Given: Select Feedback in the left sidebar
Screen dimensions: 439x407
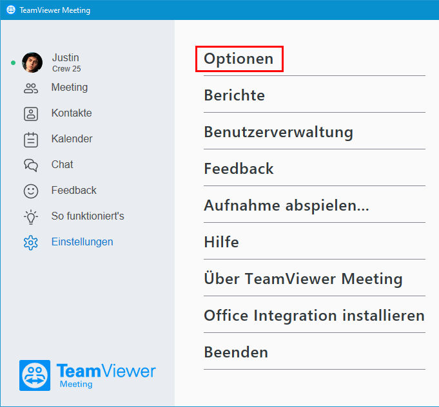Looking at the screenshot, I should coord(74,190).
